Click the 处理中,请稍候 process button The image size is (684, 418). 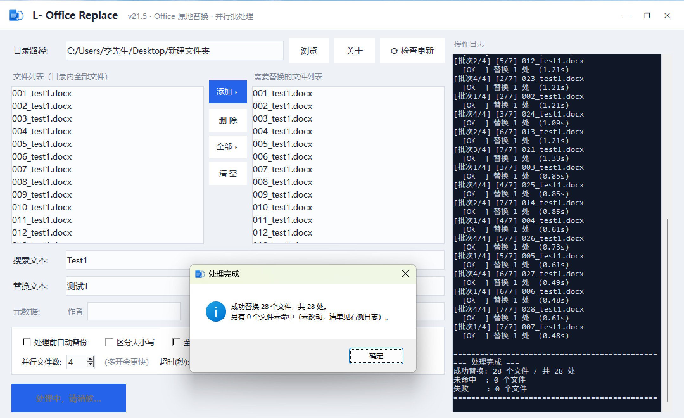point(69,398)
